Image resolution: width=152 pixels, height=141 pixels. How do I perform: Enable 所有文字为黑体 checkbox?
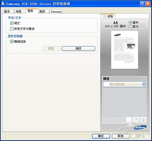[12, 29]
